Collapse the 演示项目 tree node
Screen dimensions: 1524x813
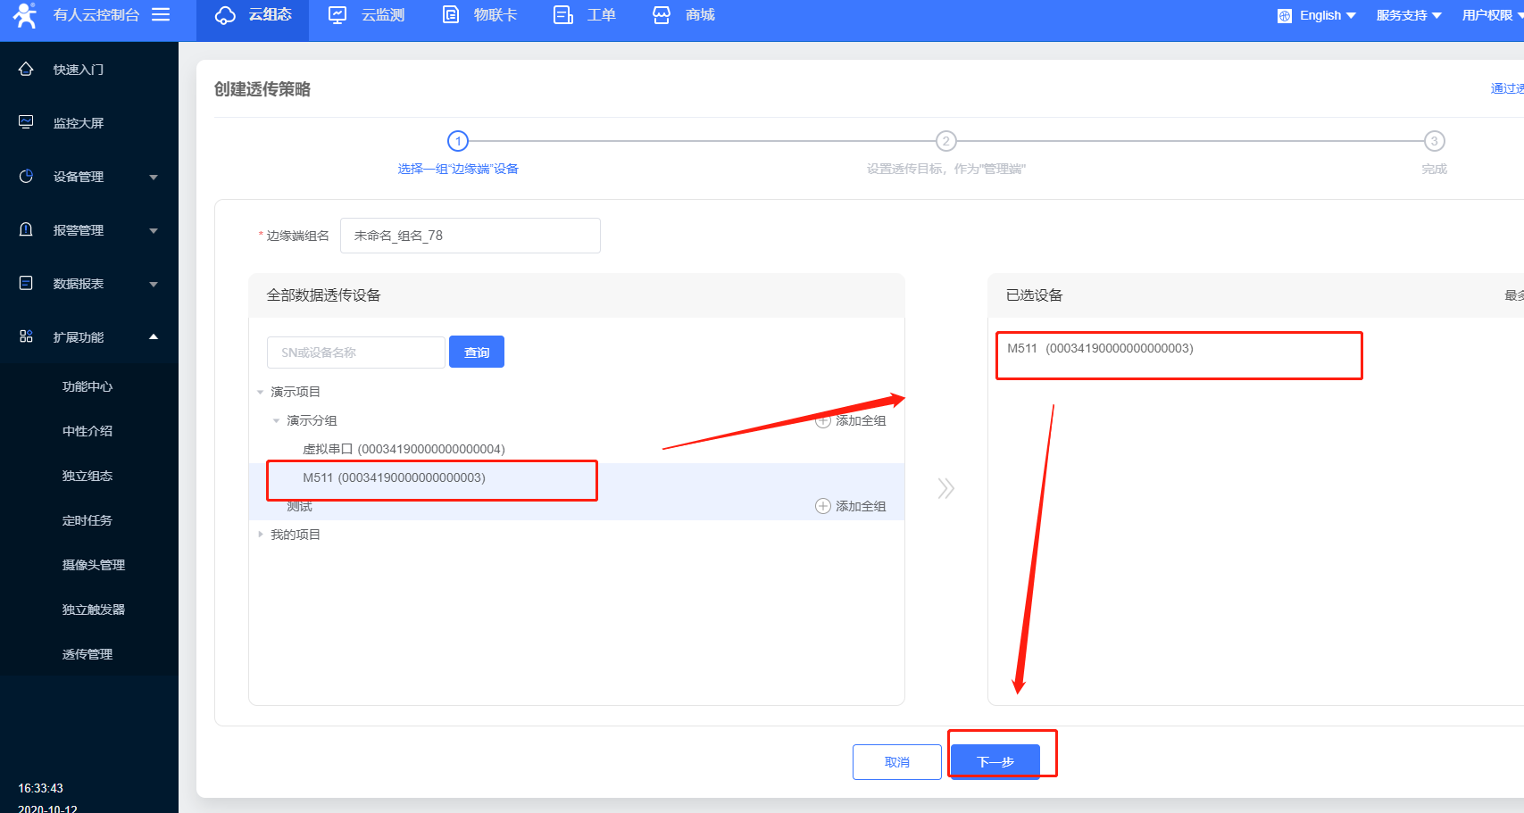[261, 392]
